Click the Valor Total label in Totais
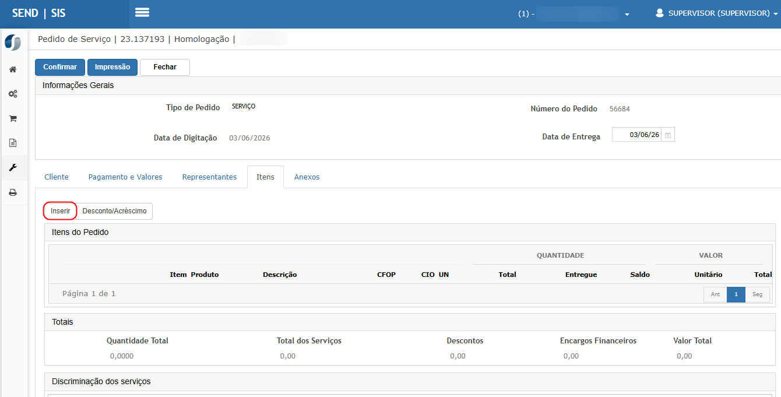 pyautogui.click(x=692, y=340)
